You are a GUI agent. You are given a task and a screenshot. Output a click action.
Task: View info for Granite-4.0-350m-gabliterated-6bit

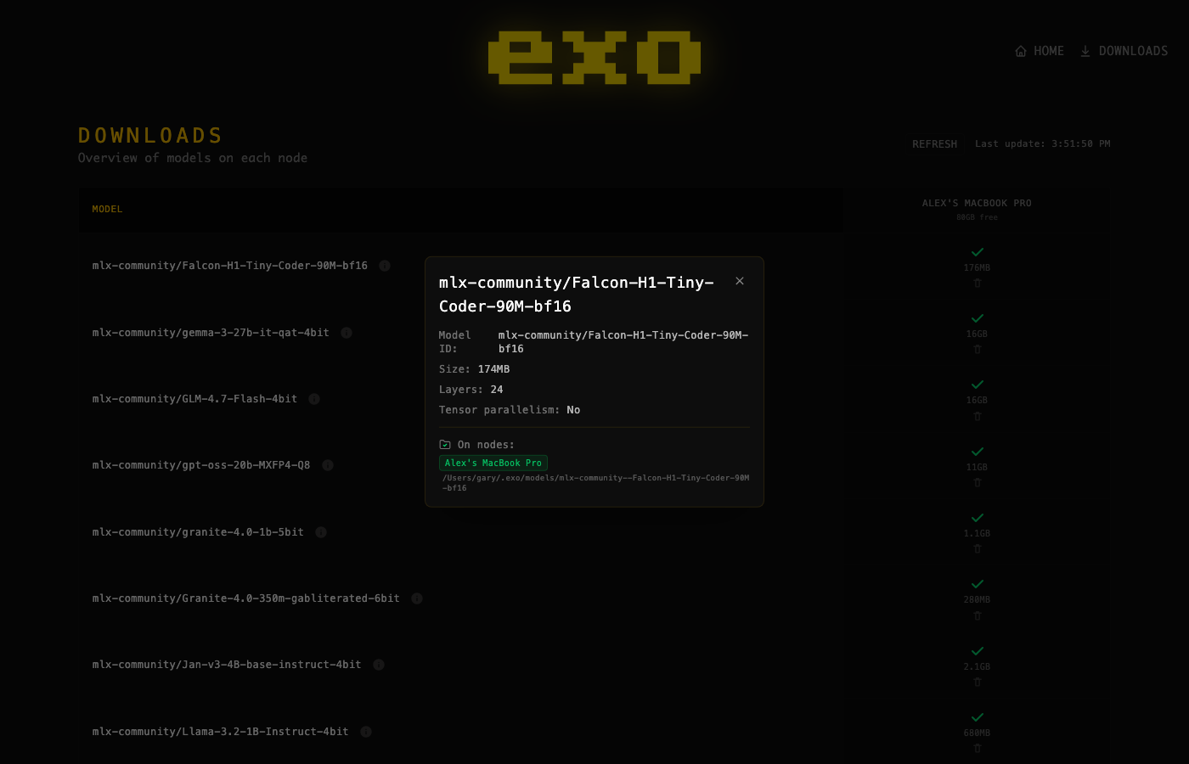pyautogui.click(x=417, y=598)
